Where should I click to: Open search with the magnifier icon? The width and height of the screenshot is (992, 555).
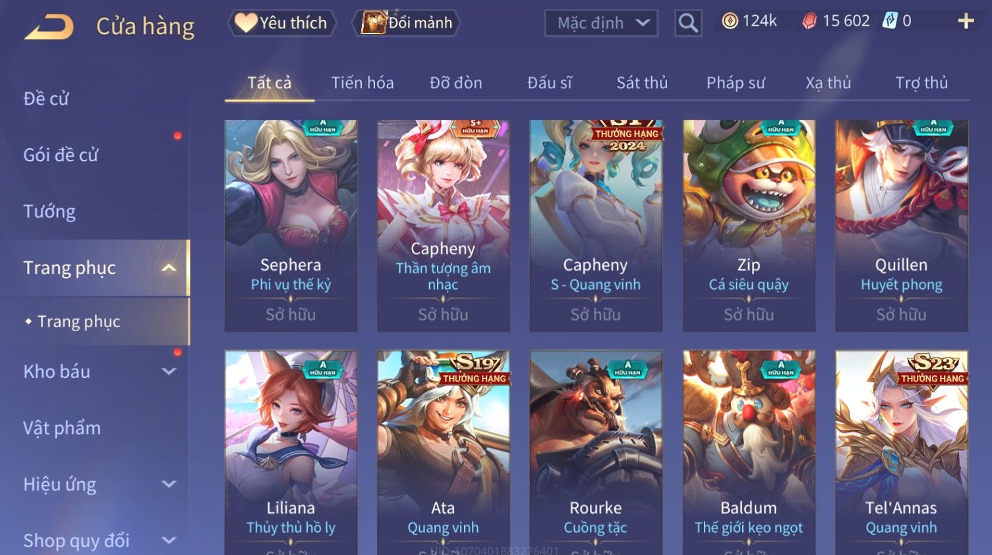click(x=688, y=23)
